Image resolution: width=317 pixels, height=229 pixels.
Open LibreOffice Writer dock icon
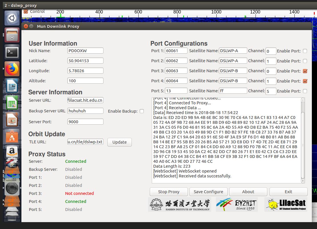point(12,86)
